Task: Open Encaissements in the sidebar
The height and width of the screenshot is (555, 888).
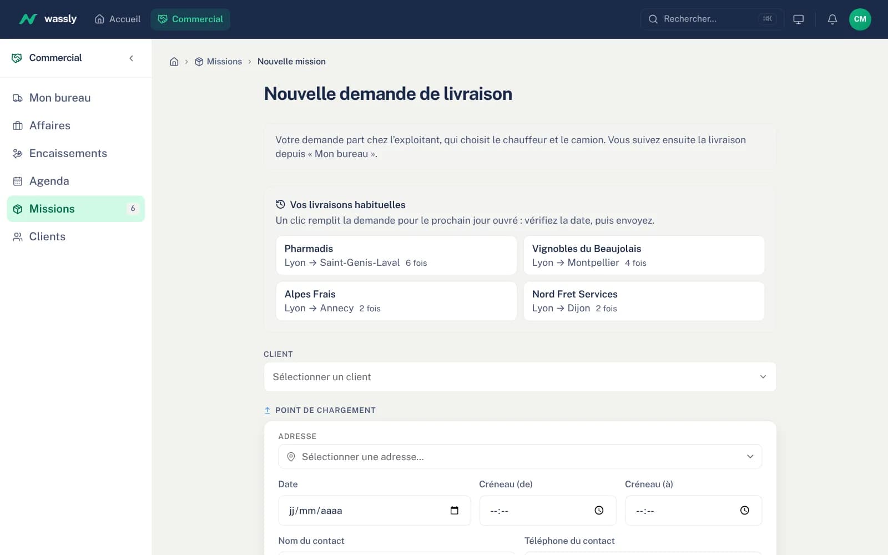Action: [x=76, y=153]
